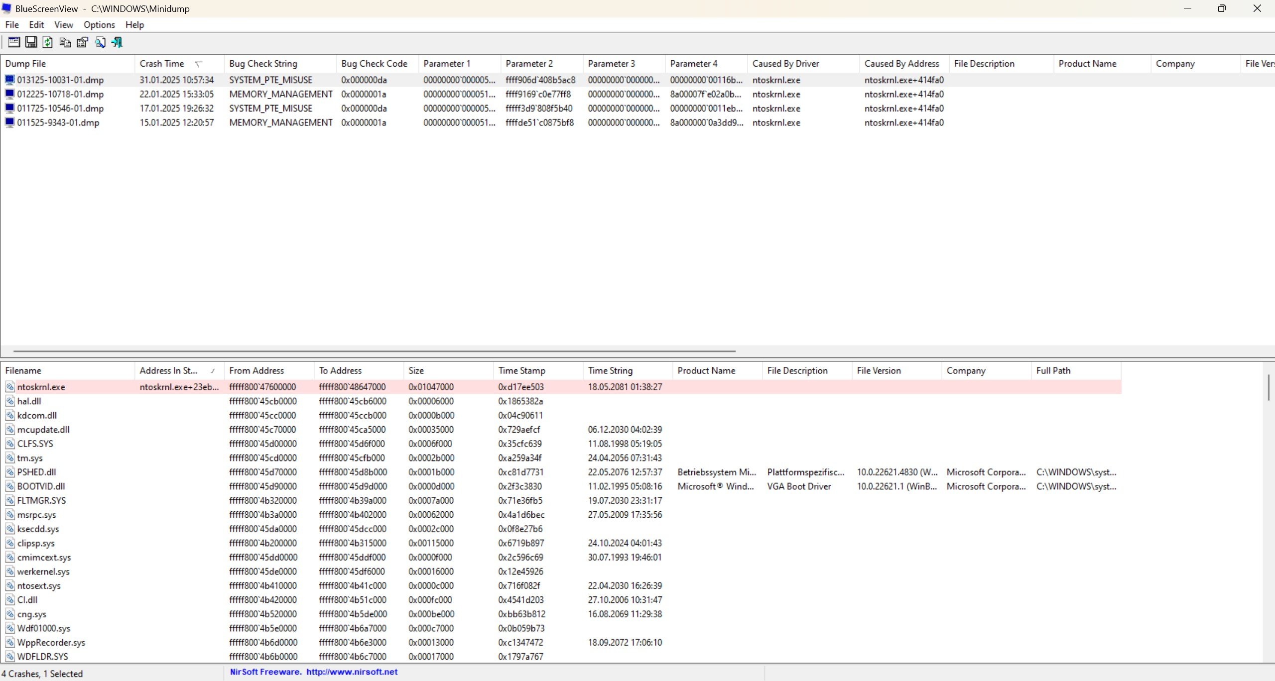Open the View menu

63,25
